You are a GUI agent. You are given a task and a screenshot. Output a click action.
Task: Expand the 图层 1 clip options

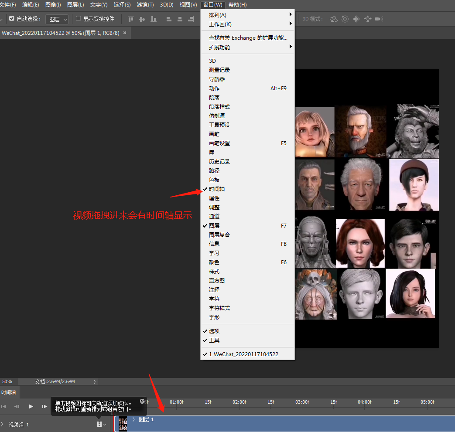click(133, 419)
